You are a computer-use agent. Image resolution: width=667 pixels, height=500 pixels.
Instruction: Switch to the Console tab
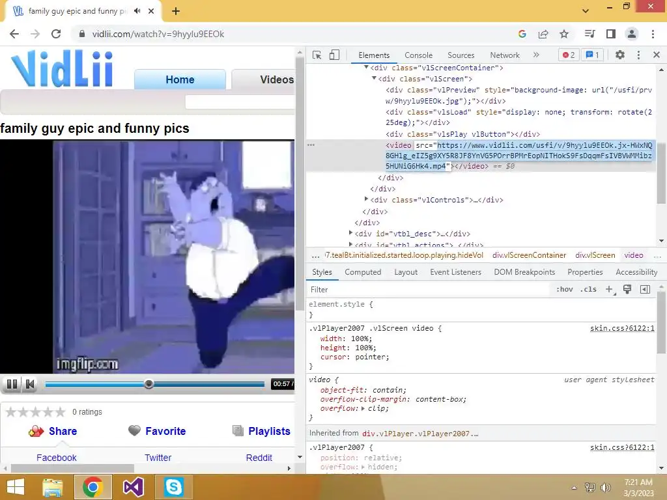click(x=419, y=55)
